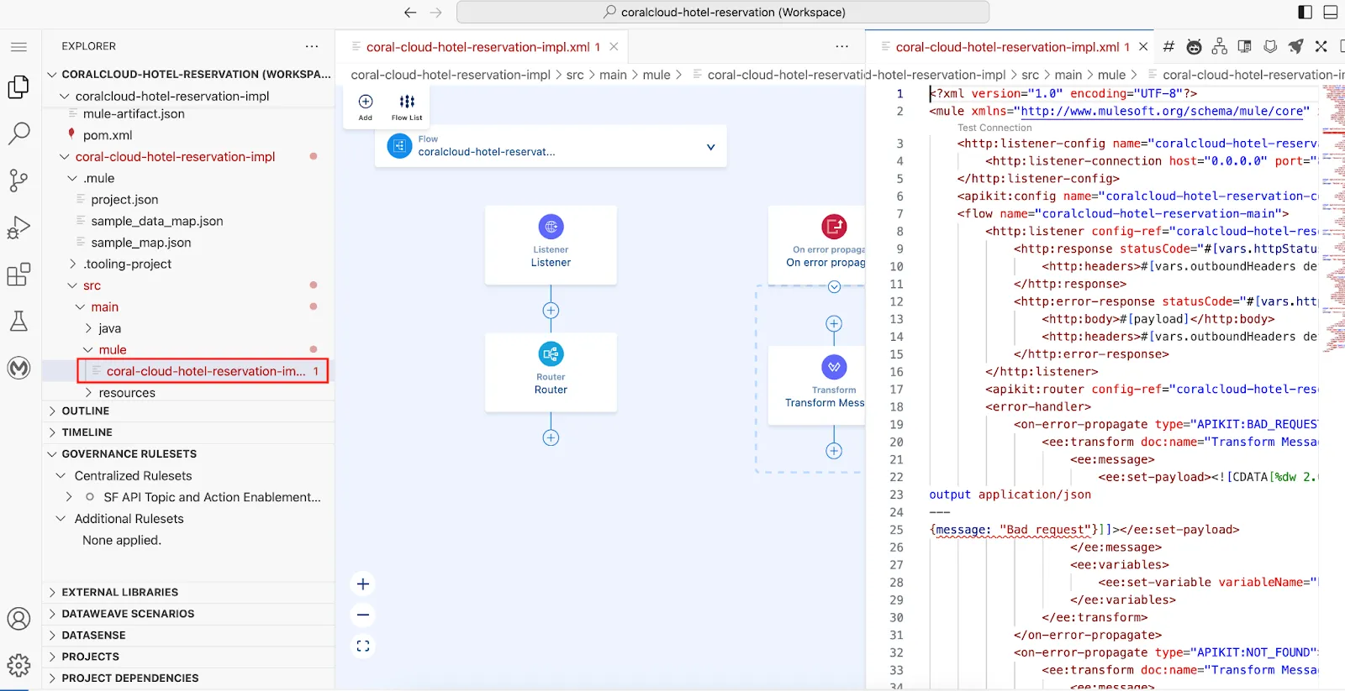Open the Flow List in canvas toolbar
The image size is (1345, 691).
point(407,106)
